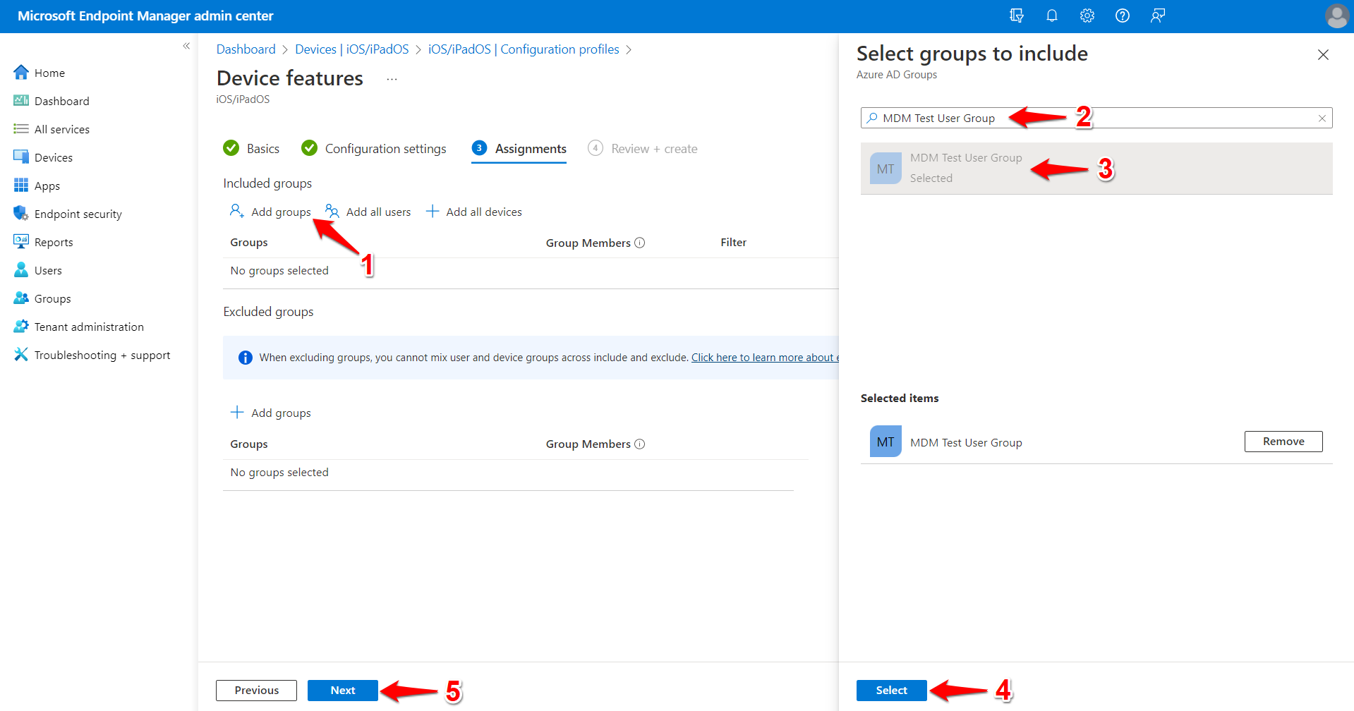Open the learn more link about excluding groups

(765, 358)
